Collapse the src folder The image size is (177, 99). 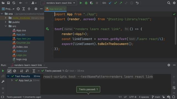tap(6, 26)
